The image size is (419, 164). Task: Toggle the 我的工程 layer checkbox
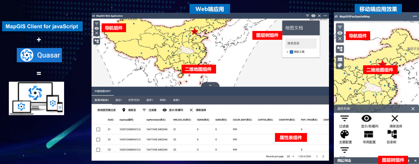pos(291,52)
